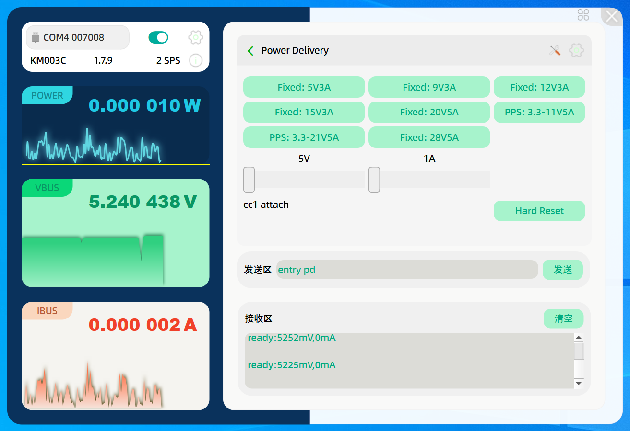Click the POWER panel label badge
Image resolution: width=630 pixels, height=431 pixels.
click(x=47, y=95)
